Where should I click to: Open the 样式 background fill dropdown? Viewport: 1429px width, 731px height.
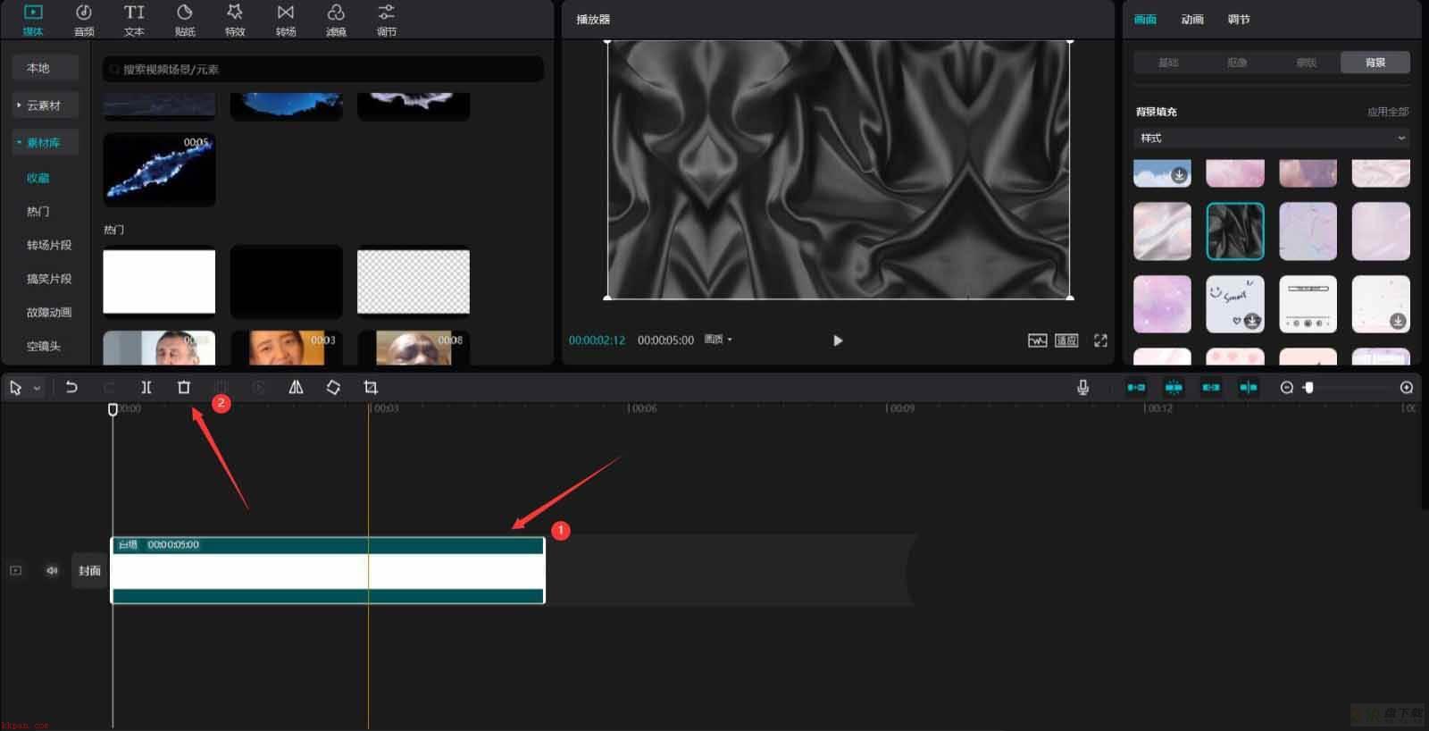point(1272,138)
